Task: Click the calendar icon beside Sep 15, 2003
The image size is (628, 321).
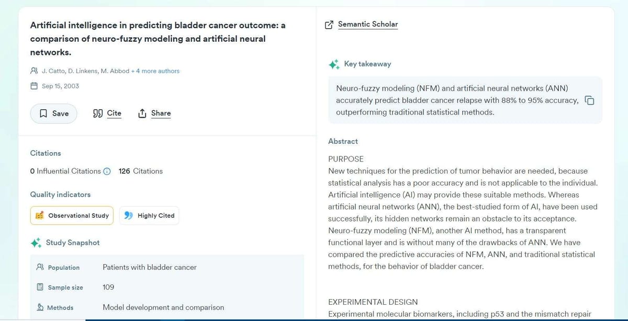Action: coord(34,86)
